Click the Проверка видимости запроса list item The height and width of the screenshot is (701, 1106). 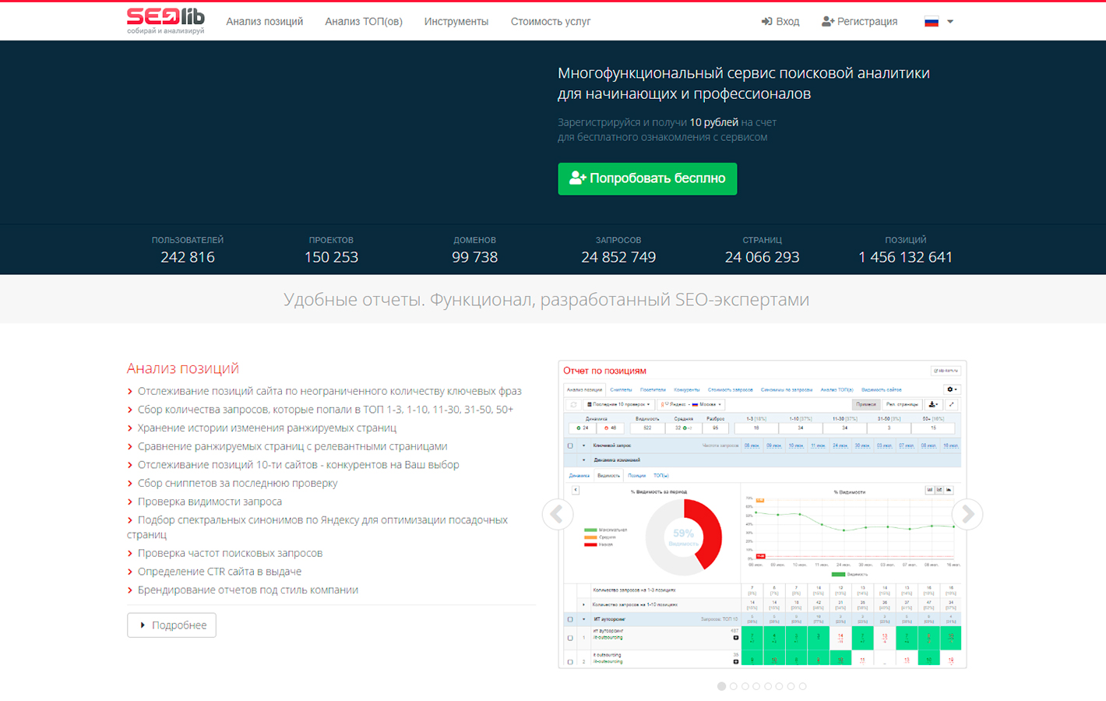(210, 502)
